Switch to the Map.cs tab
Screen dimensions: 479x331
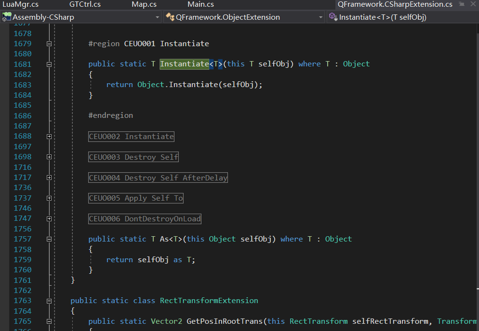[x=144, y=4]
